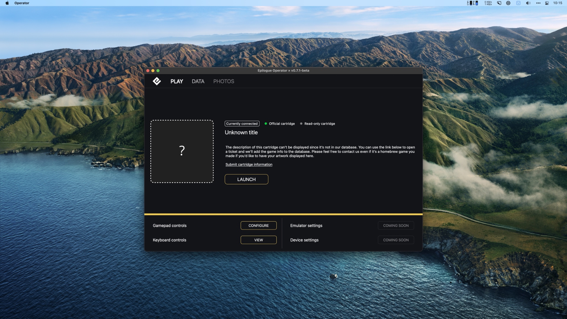Open the Apple menu icon
This screenshot has width=567, height=319.
(7, 3)
